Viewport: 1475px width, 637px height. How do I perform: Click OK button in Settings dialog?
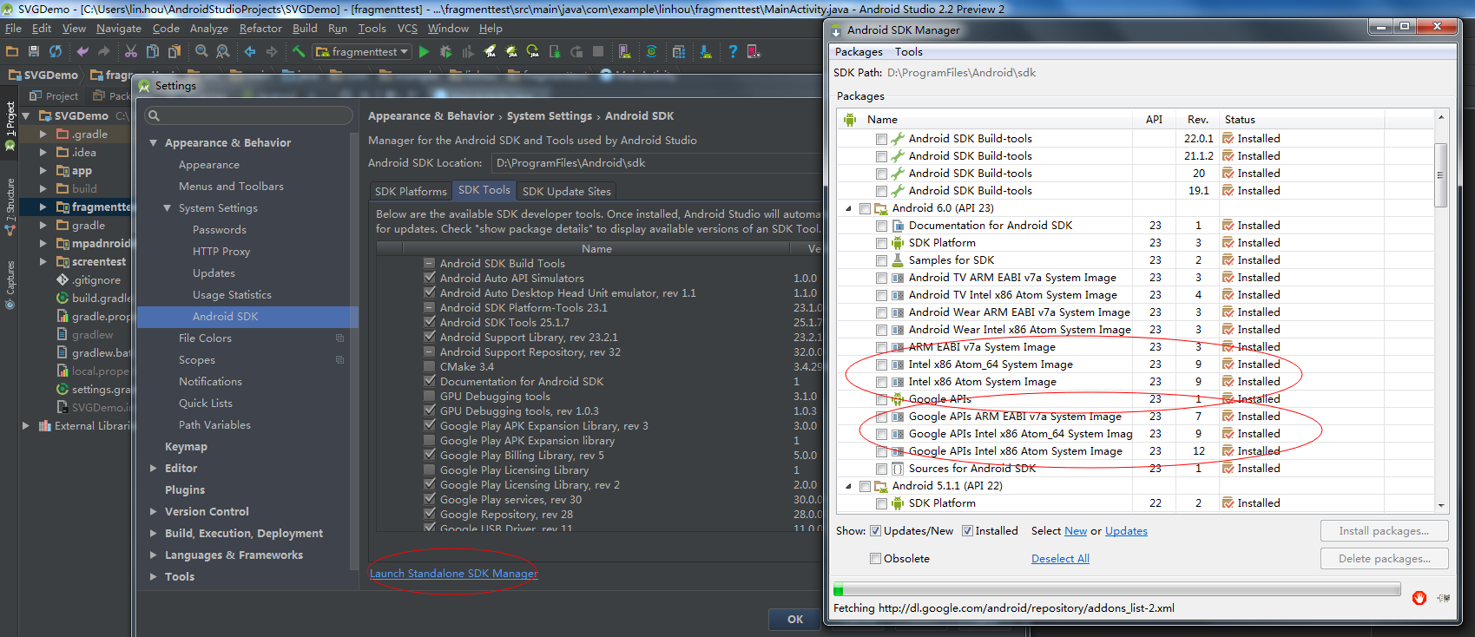click(x=795, y=620)
